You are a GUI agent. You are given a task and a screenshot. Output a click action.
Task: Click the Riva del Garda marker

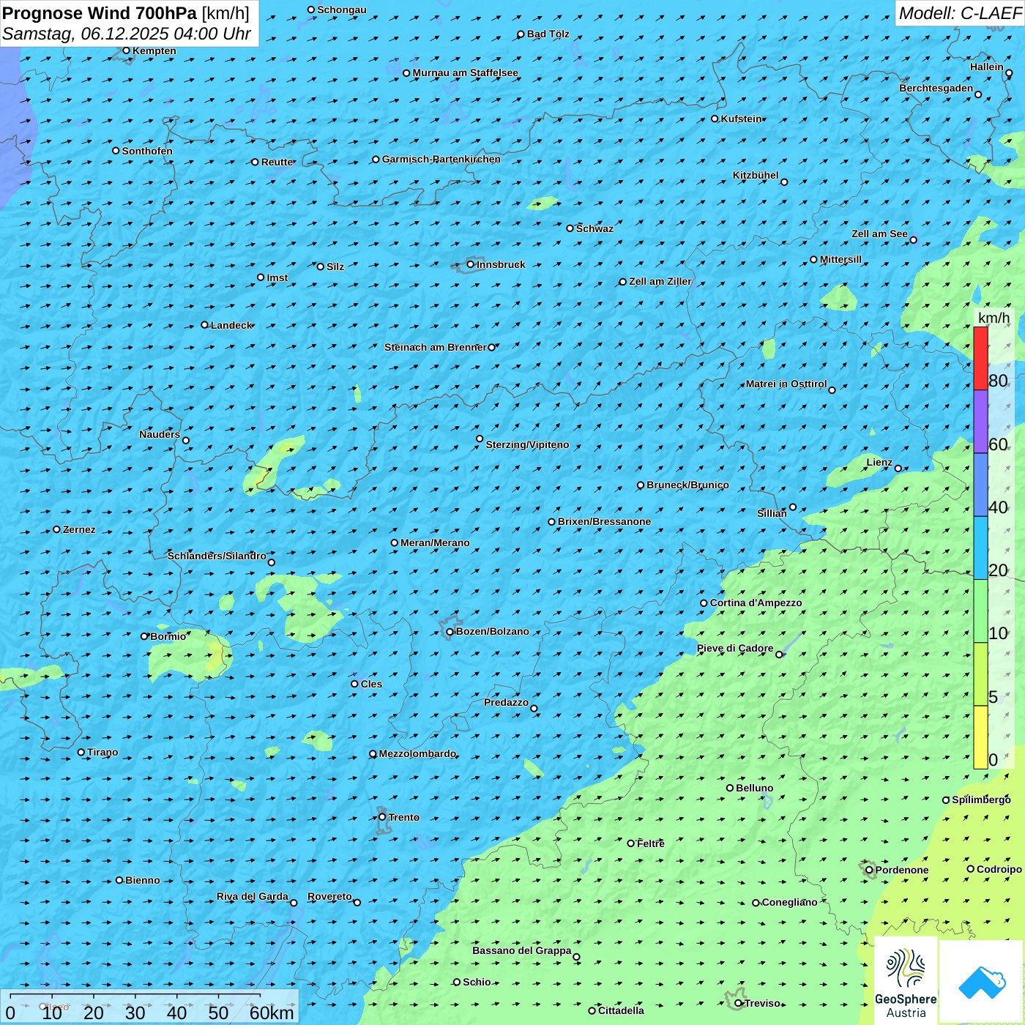point(294,903)
